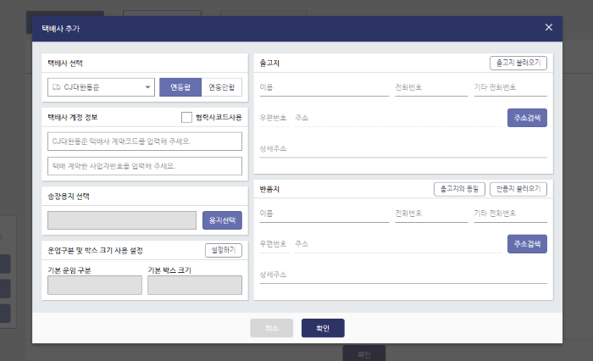Click the 출고지 전화번호 field
593x361 pixels.
click(430, 87)
